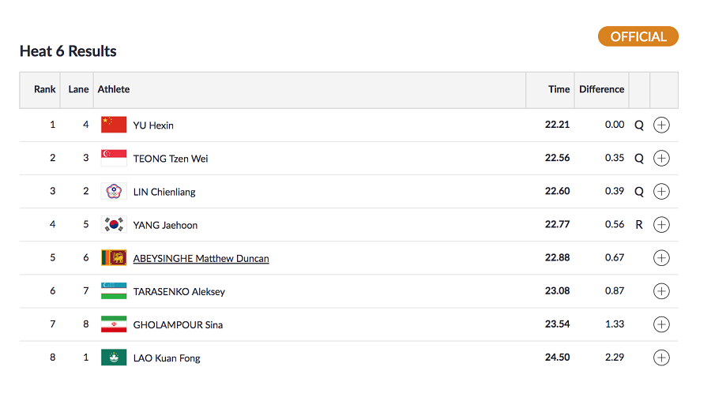
Task: Click China flag icon beside YU Hexin
Action: [114, 125]
